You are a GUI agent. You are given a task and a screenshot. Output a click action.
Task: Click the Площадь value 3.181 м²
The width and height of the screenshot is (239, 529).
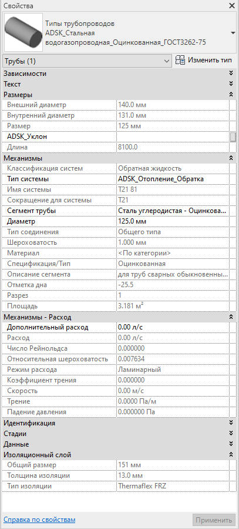[x=172, y=306]
